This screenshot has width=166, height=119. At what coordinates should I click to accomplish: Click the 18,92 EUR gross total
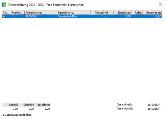[154, 109]
